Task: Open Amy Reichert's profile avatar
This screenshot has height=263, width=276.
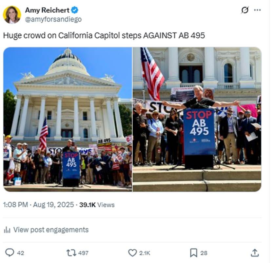Action: tap(12, 15)
